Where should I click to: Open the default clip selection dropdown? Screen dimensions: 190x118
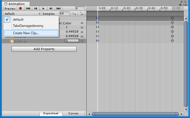pos(22,14)
